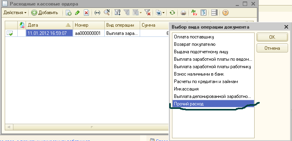Click the Дт/Кт postings icon
The image size is (292, 141).
[x=194, y=13]
